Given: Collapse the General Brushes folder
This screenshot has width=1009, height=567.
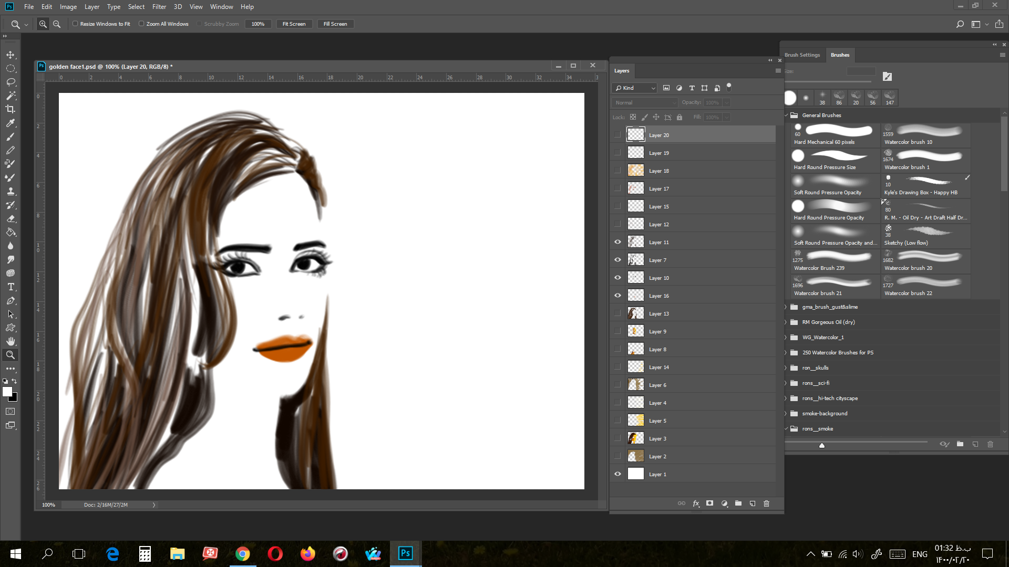Looking at the screenshot, I should 787,115.
